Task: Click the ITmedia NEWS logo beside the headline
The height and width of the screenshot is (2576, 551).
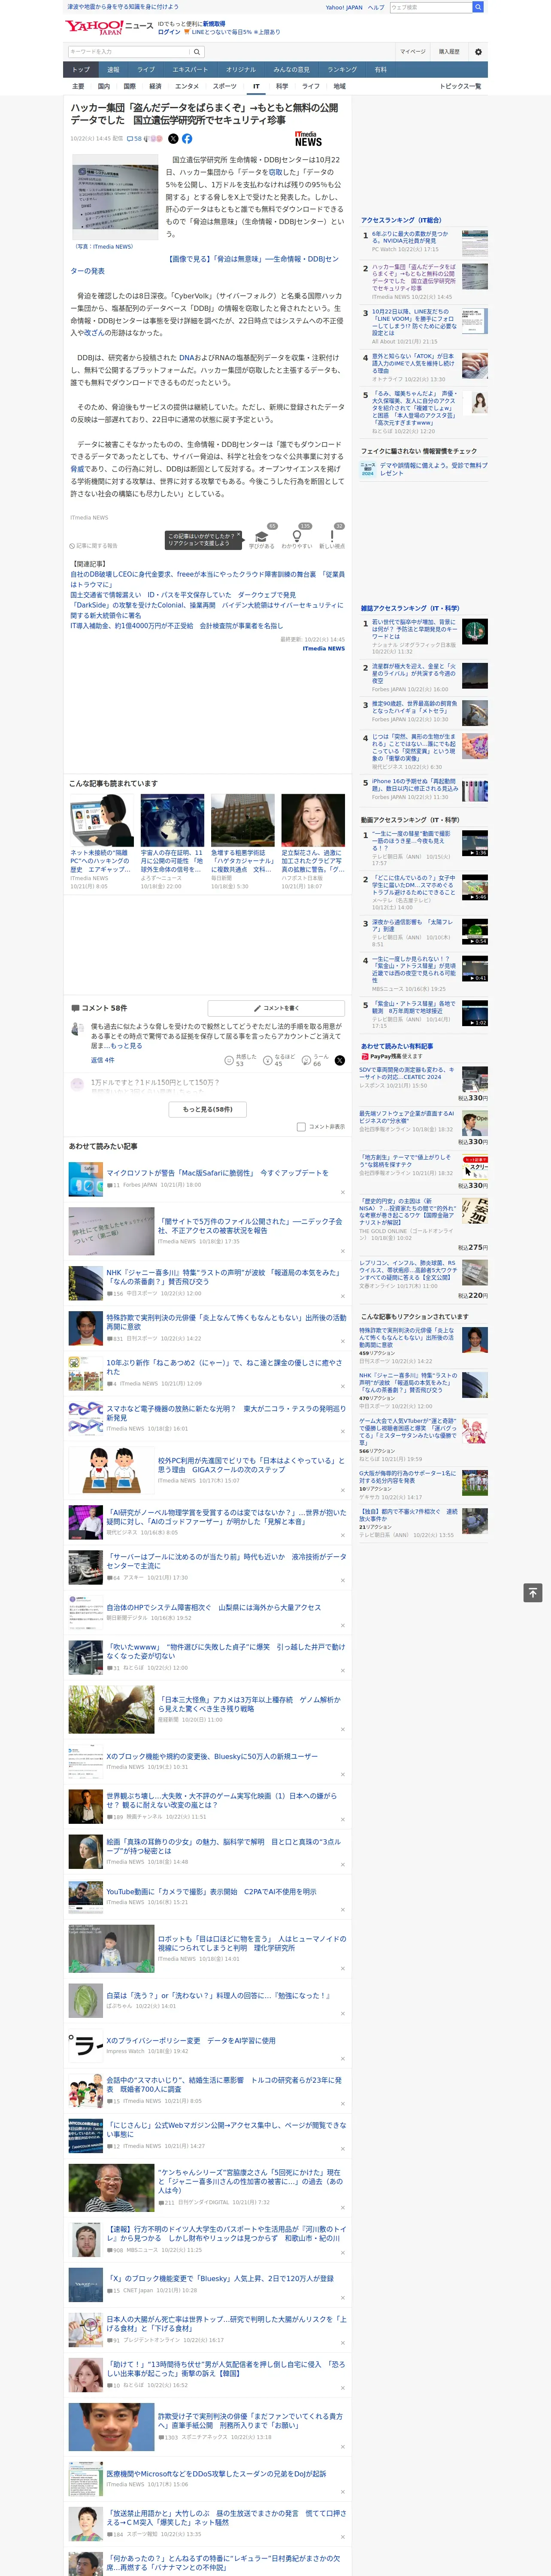Action: click(x=308, y=139)
